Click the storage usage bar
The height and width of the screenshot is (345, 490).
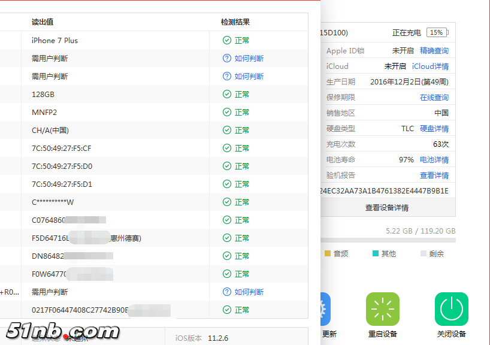(x=388, y=241)
